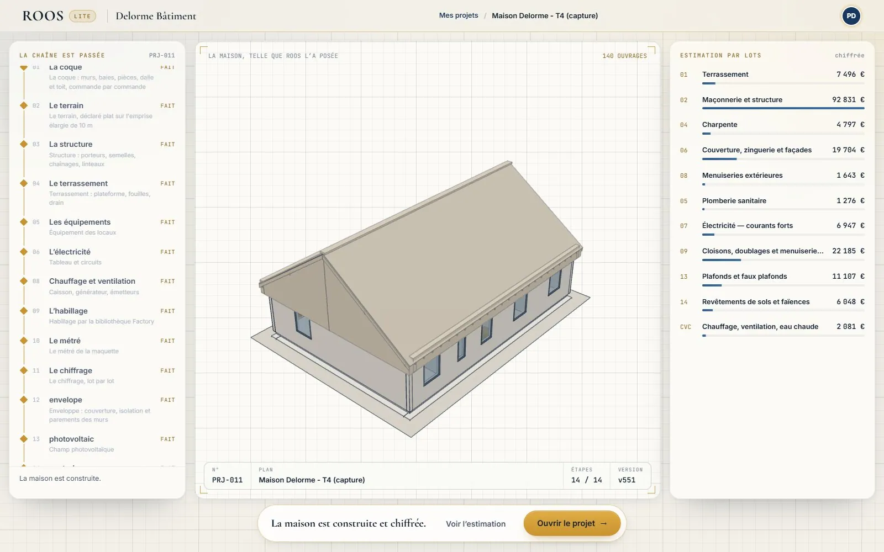Open Menuiseries extérieures lot
Image resolution: width=884 pixels, height=552 pixels.
(x=772, y=178)
